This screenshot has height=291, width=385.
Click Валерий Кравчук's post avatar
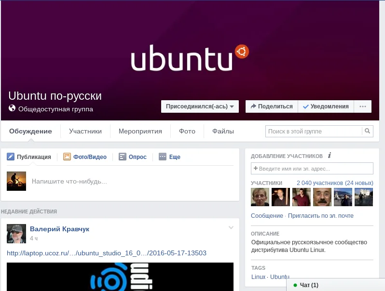click(16, 234)
